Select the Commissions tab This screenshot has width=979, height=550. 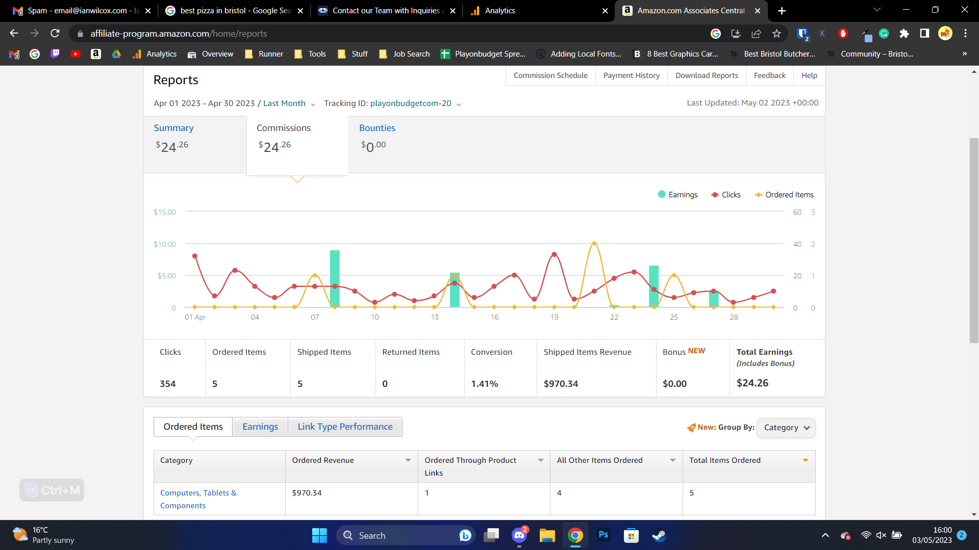(x=297, y=145)
